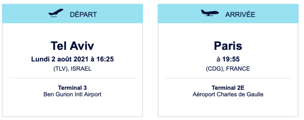This screenshot has width=304, height=120.
Task: Click Aéroport Charles de Gaulle text
Action: pyautogui.click(x=228, y=94)
